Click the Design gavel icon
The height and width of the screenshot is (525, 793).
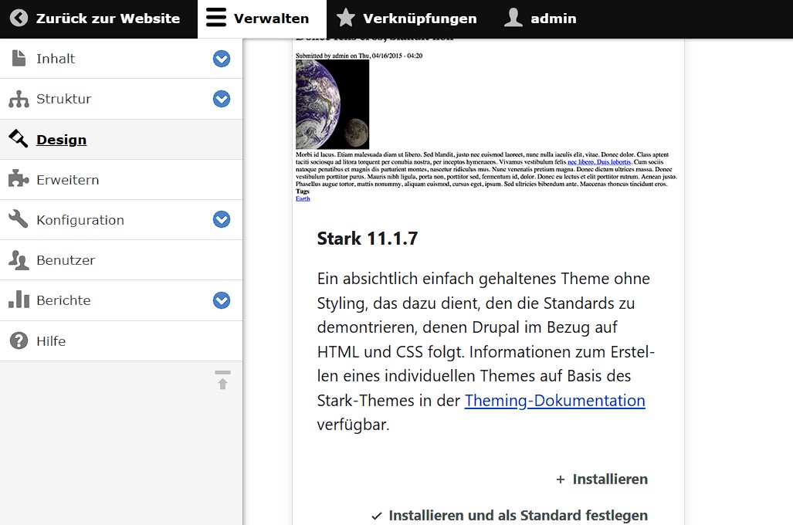click(x=19, y=138)
